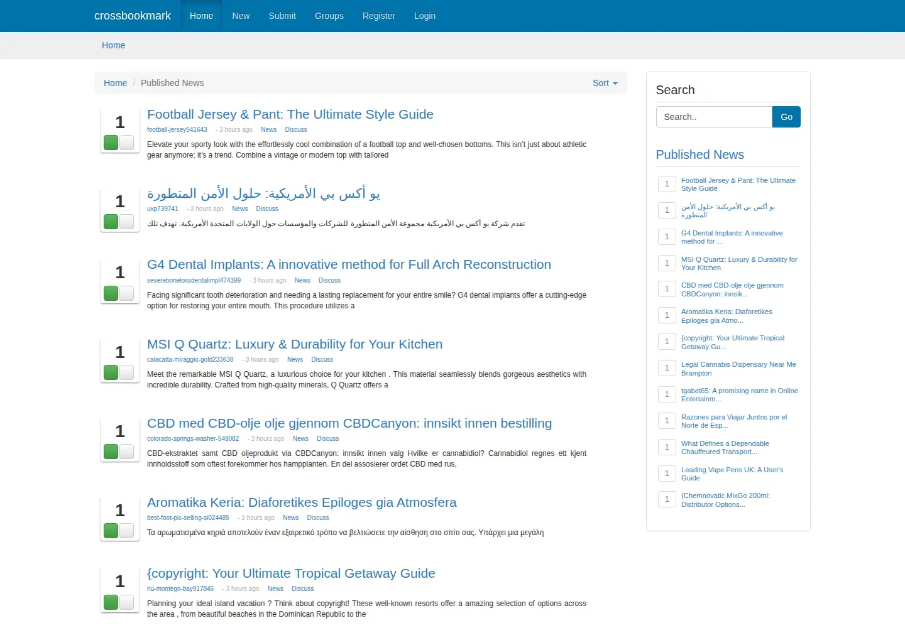Open the Groups menu item

[x=329, y=16]
